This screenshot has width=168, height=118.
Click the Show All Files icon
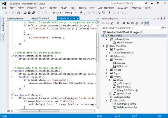click(x=137, y=23)
